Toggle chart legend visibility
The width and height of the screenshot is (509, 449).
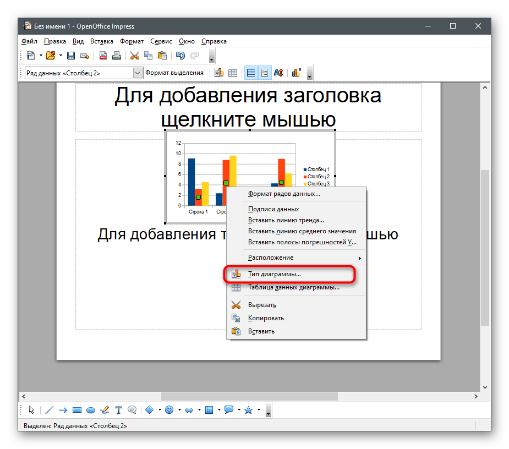click(265, 73)
